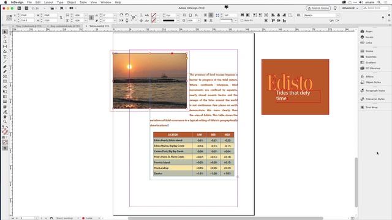Open the Type menu

[x=60, y=2]
